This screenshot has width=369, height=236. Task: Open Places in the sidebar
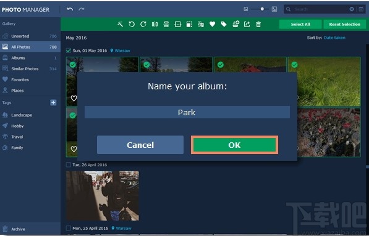click(x=30, y=91)
